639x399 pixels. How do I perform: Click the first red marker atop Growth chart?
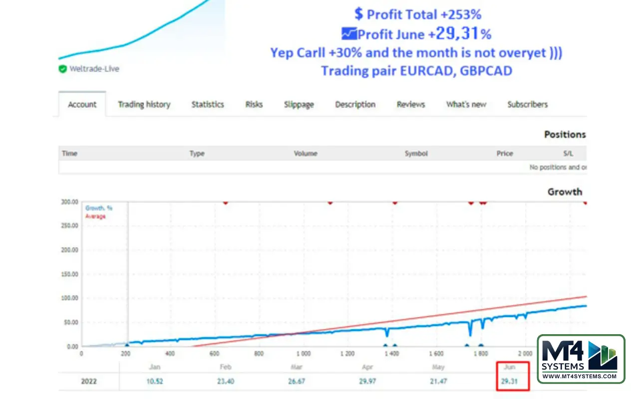click(226, 202)
